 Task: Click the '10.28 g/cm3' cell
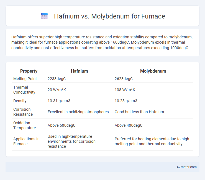(x=126, y=101)
